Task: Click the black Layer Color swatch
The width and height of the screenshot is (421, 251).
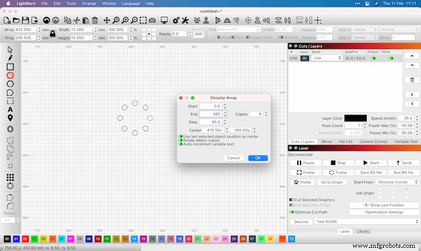Action: pos(356,118)
